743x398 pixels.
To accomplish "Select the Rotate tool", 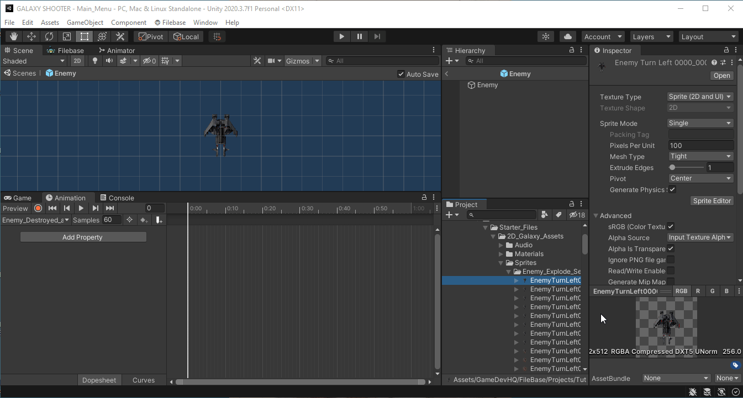I will tap(49, 36).
